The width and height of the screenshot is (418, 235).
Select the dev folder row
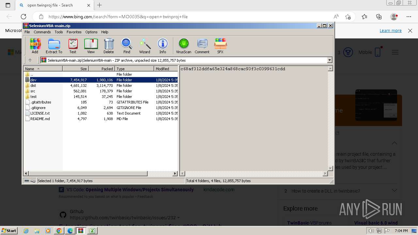point(101,80)
